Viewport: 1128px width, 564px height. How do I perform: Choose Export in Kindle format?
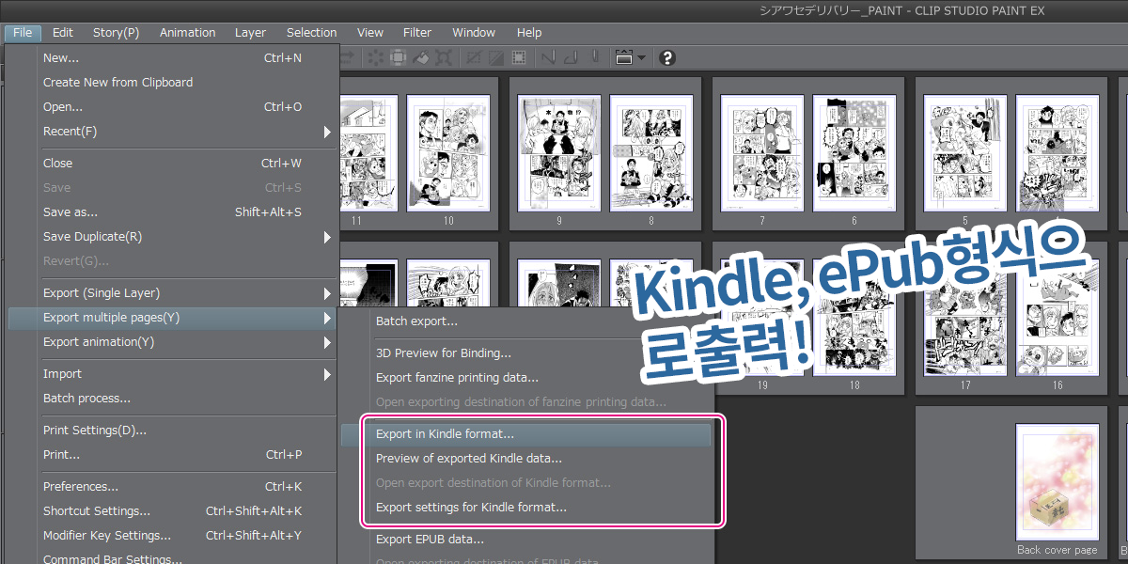pos(445,434)
